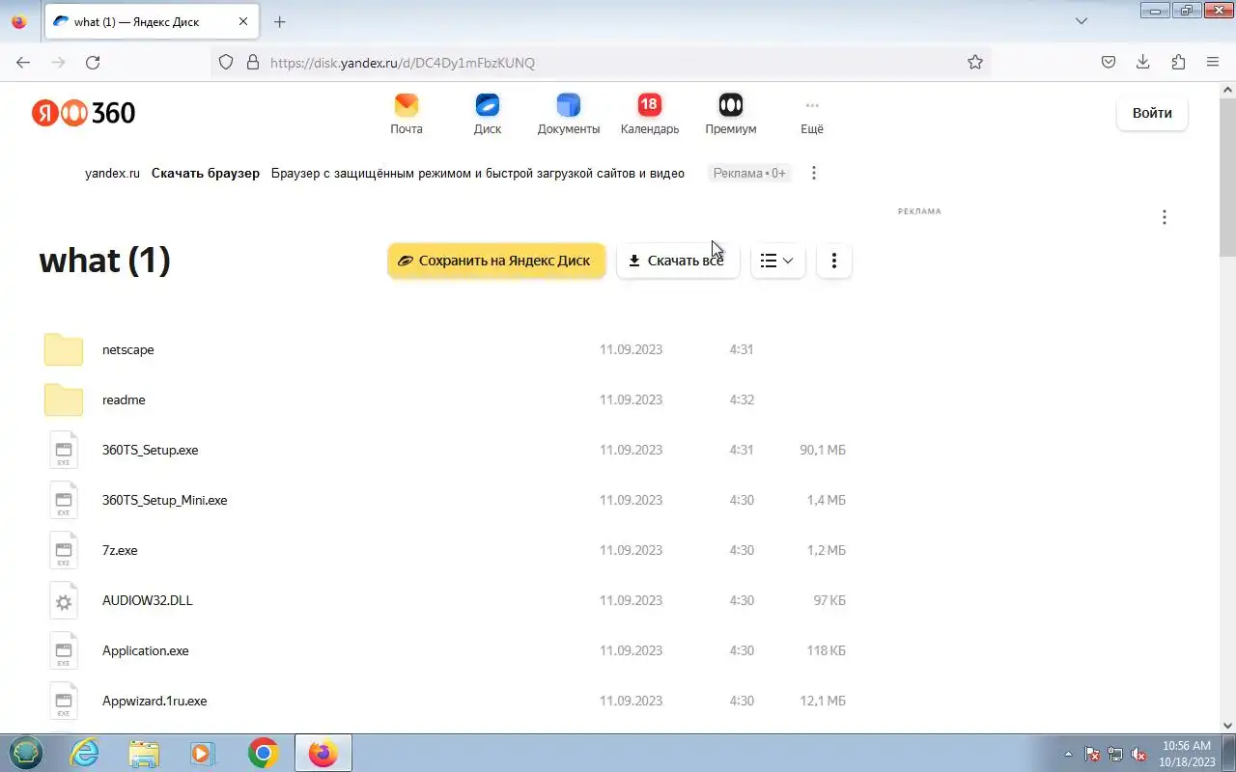Open a new tab with plus button
1236x772 pixels.
280,21
